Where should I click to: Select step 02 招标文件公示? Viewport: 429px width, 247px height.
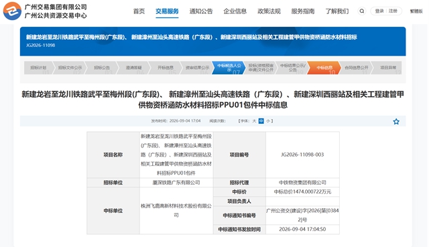click(70, 68)
